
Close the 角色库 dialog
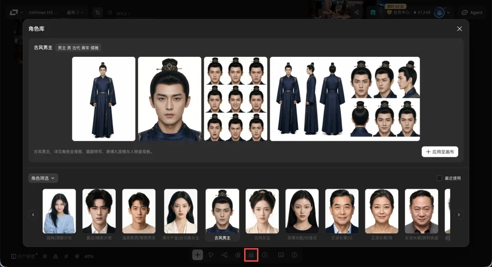[459, 29]
